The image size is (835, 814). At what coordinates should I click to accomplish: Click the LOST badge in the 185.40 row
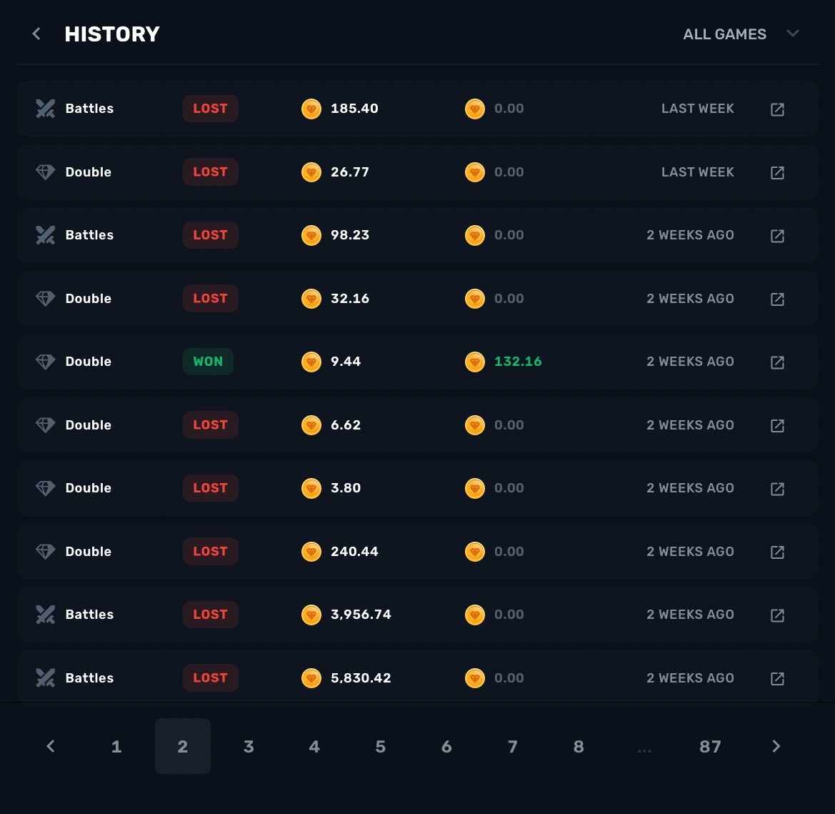[210, 109]
